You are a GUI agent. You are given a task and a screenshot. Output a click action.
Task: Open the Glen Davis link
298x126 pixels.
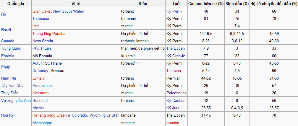coord(42,11)
